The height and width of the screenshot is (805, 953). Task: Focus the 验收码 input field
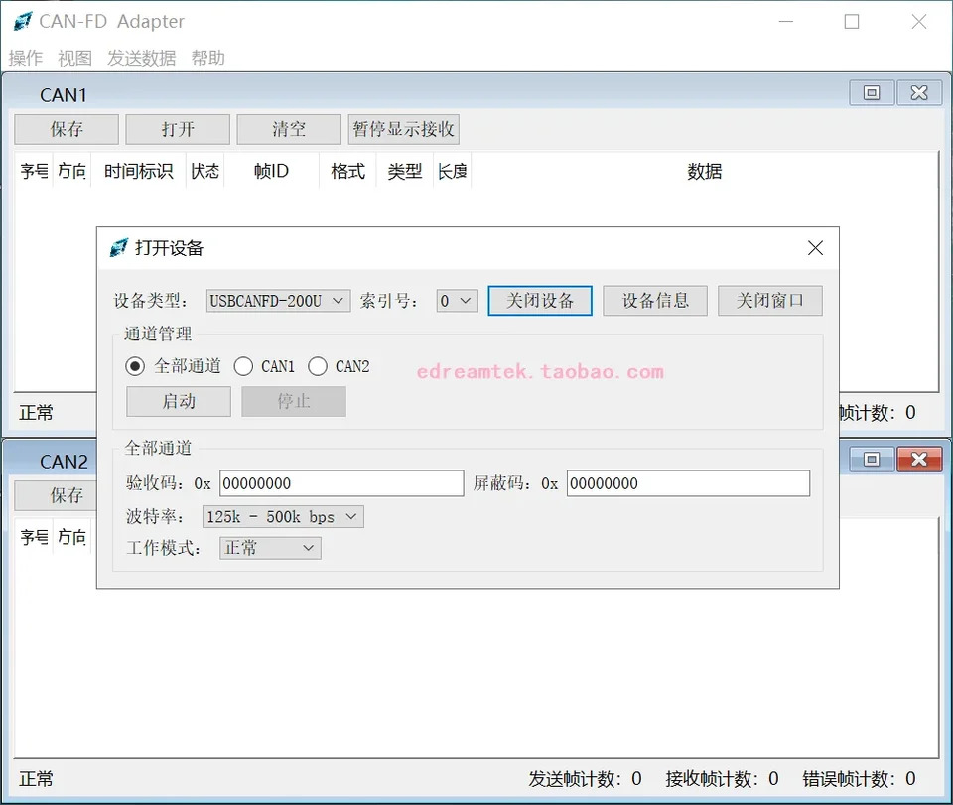(341, 483)
